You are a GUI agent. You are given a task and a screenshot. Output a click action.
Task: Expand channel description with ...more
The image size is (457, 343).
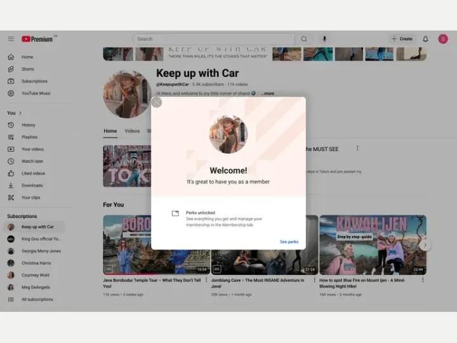tap(267, 93)
